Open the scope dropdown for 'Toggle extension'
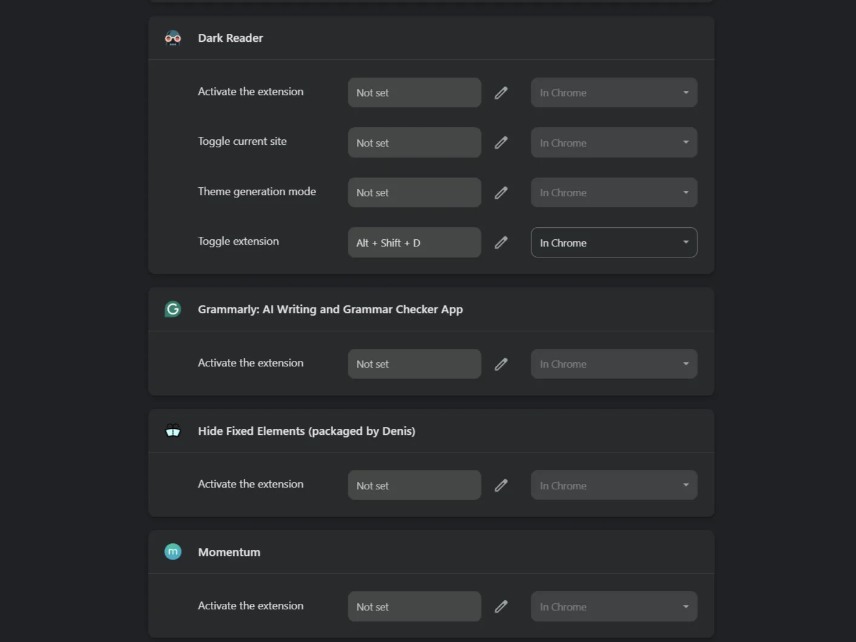 point(614,242)
